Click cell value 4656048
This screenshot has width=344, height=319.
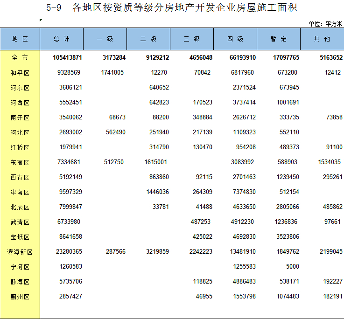tap(201, 57)
